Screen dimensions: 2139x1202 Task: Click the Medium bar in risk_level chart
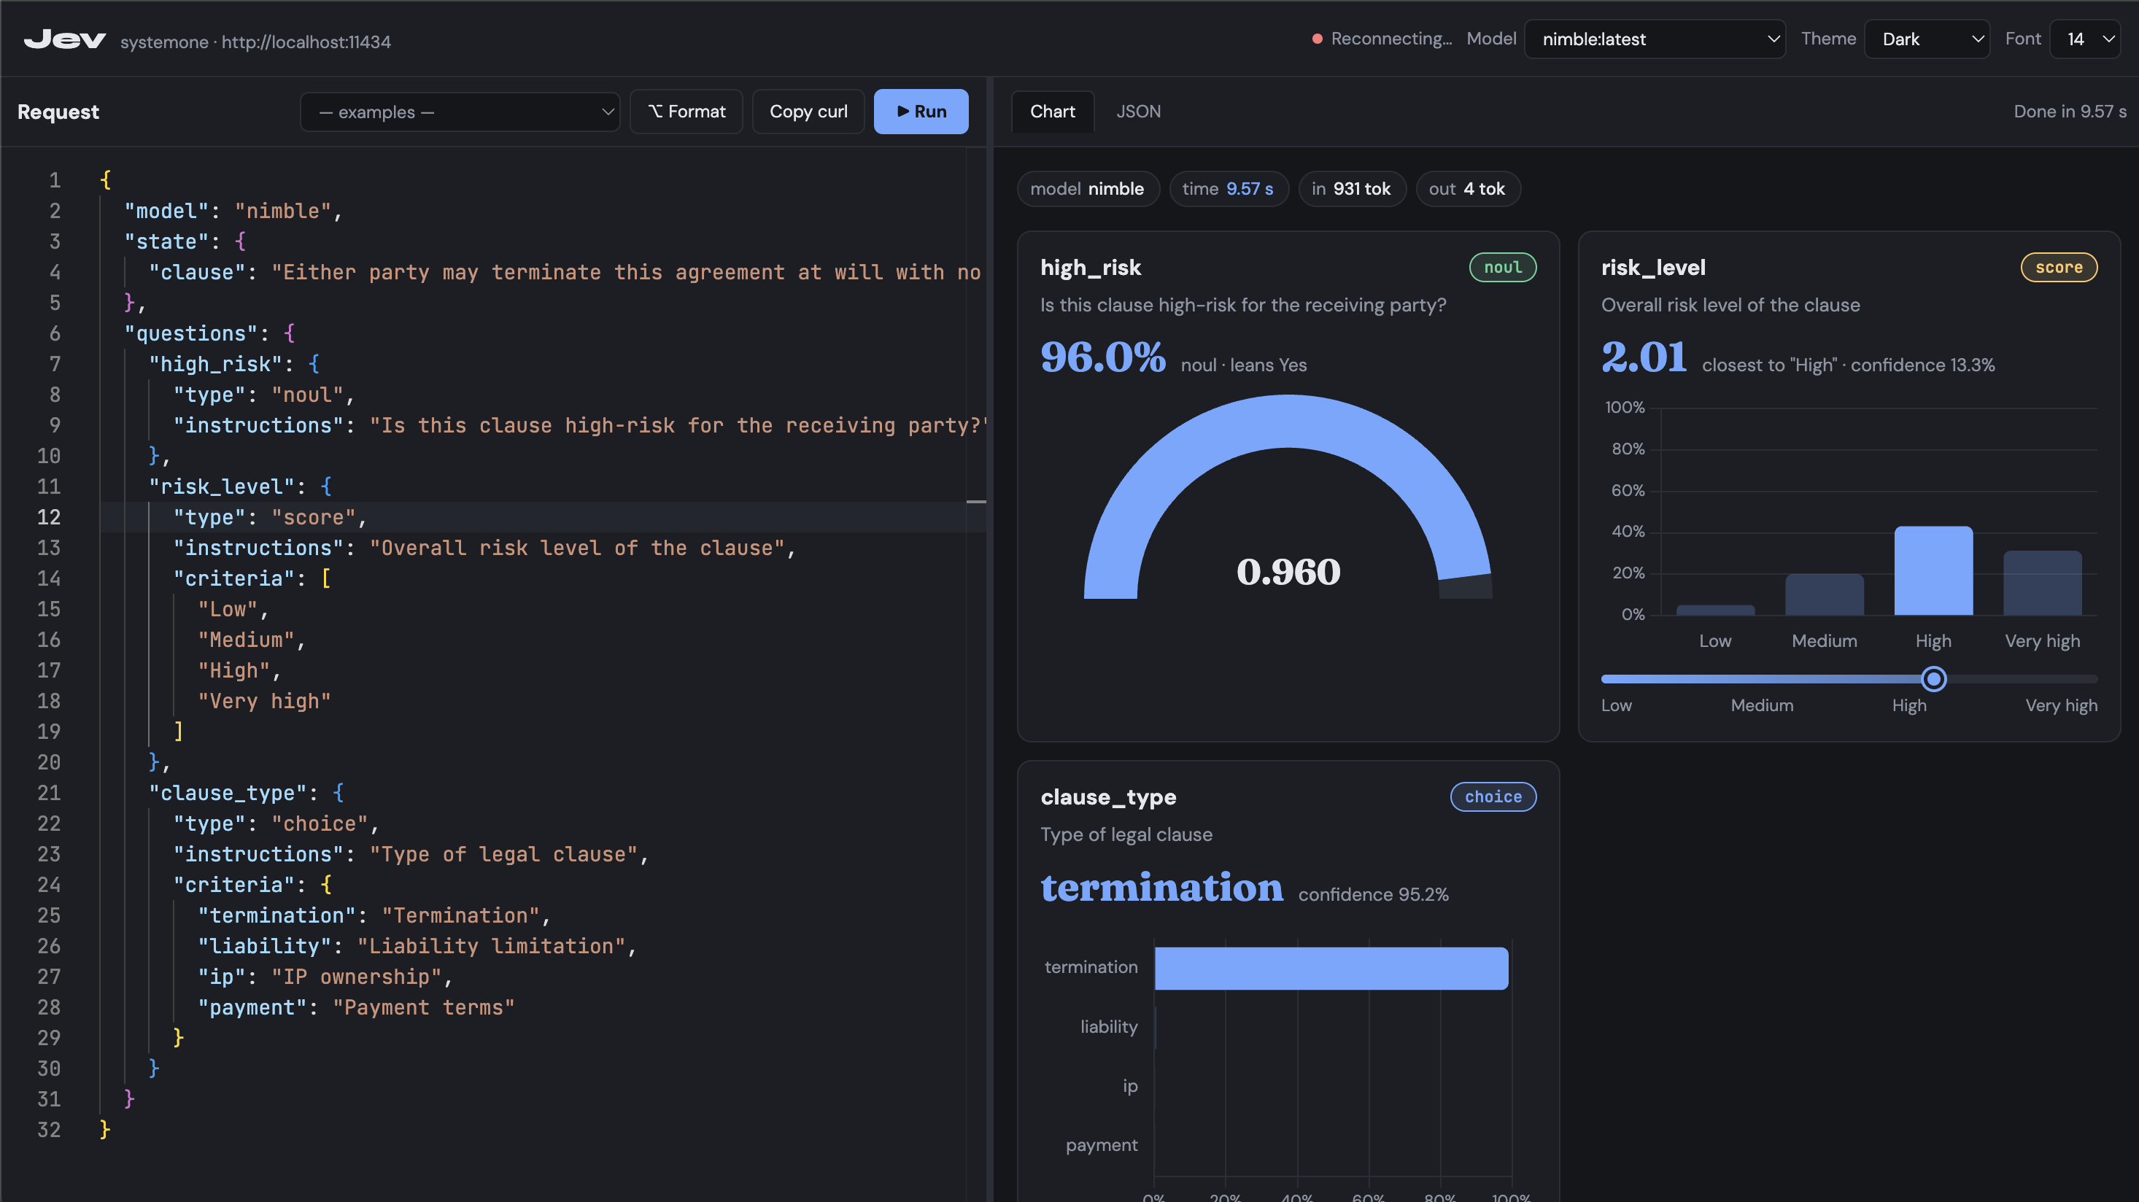click(1825, 594)
